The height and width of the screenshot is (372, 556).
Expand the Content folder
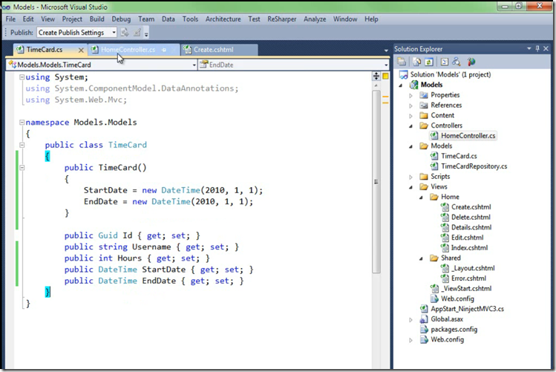[x=411, y=116]
